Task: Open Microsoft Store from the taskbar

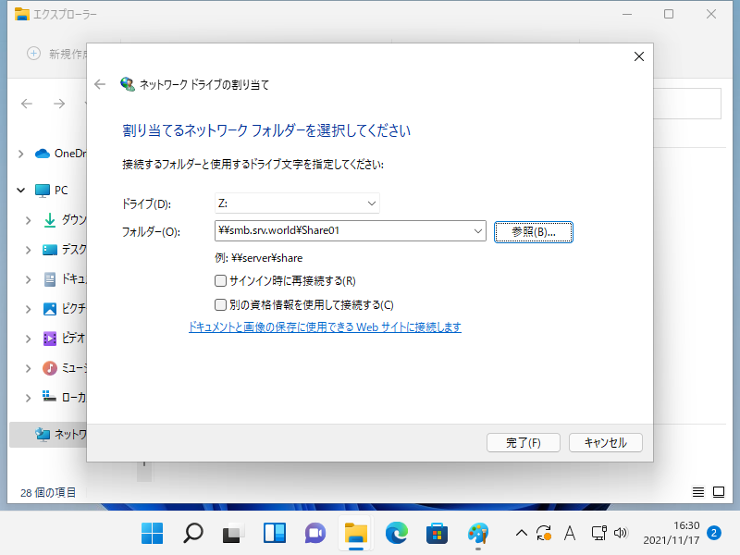Action: [438, 533]
